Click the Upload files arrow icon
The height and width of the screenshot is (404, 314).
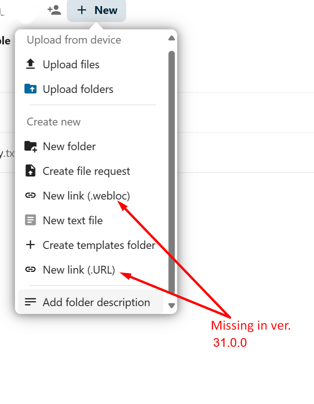tap(30, 64)
